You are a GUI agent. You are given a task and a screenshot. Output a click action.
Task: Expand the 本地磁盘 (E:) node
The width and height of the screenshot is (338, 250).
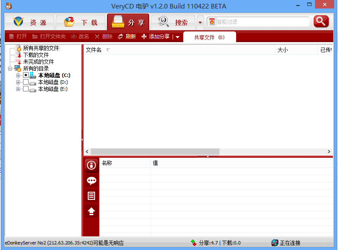18,89
